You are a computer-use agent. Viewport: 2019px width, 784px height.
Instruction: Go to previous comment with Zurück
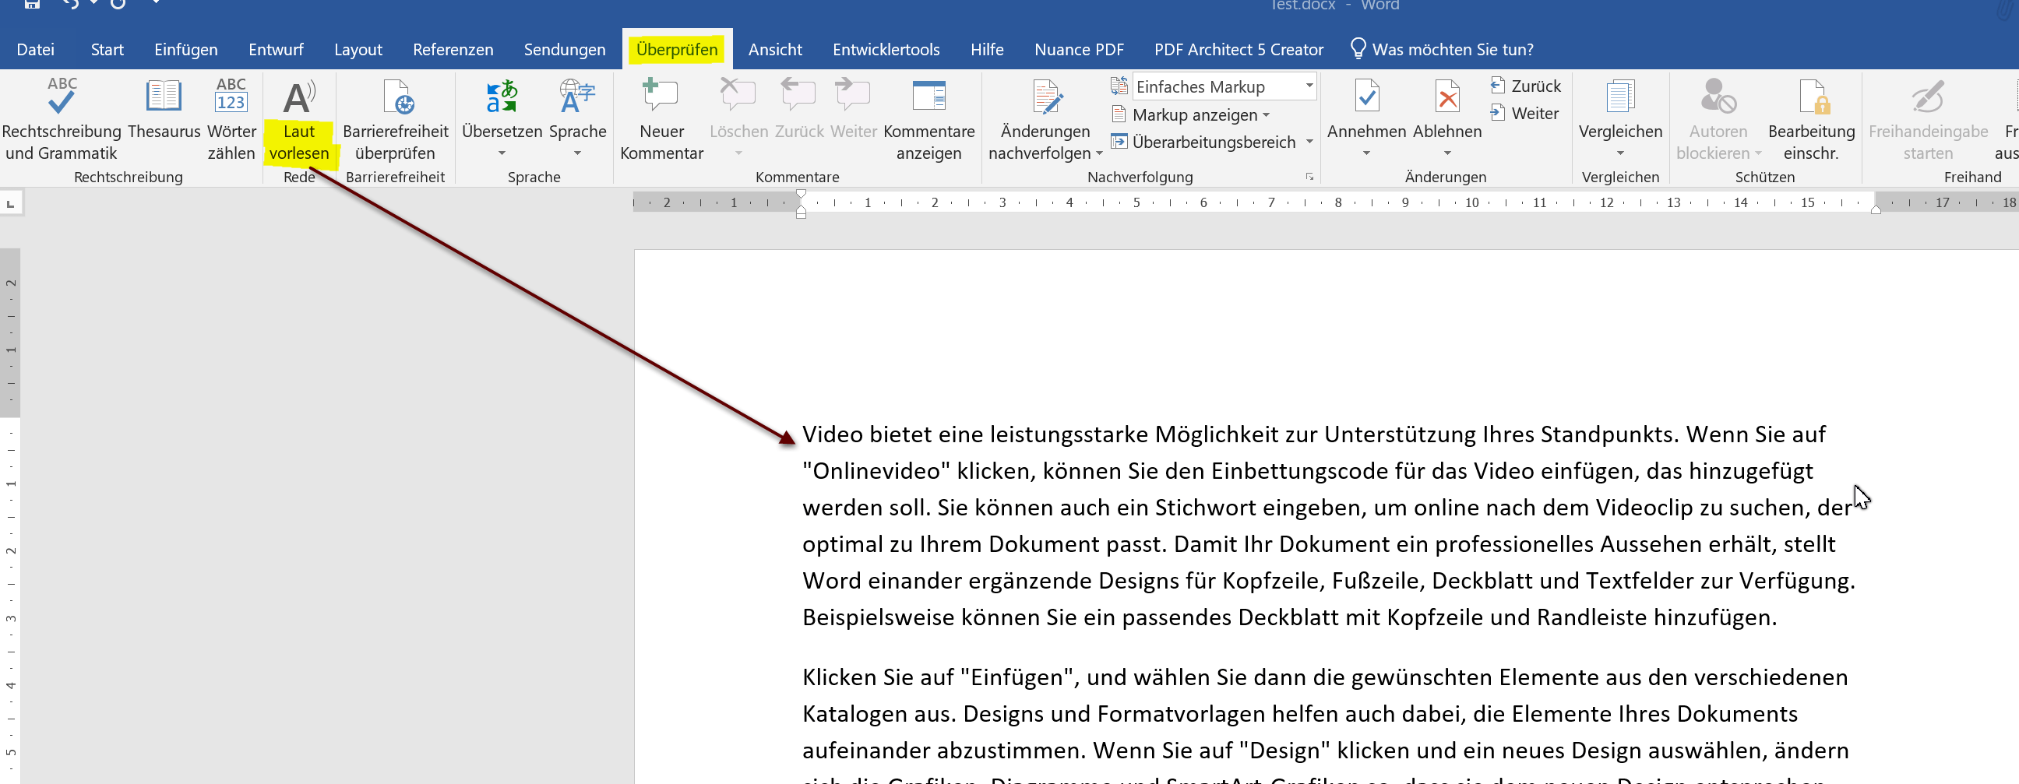coord(798,110)
